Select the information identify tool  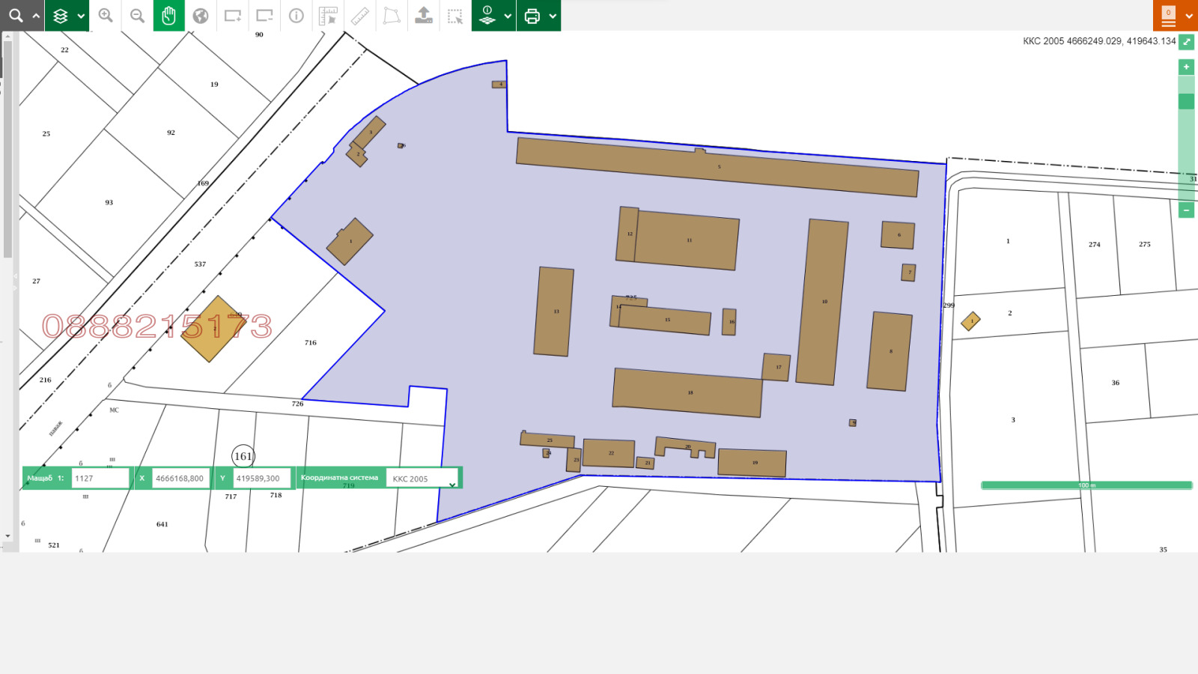297,16
